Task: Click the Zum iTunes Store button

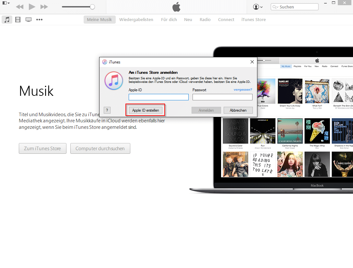Action: coord(42,148)
